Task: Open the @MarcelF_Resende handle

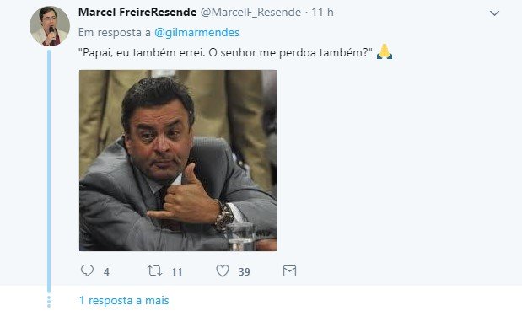Action: click(250, 13)
